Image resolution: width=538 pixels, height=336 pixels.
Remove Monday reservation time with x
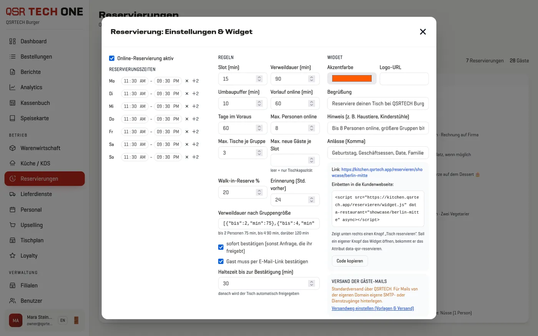187,81
